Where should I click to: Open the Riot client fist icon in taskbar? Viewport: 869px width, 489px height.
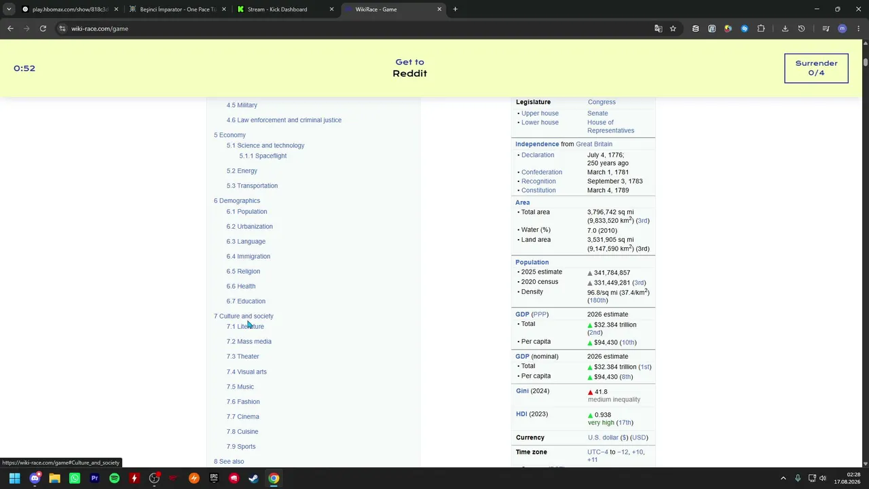[x=234, y=478]
